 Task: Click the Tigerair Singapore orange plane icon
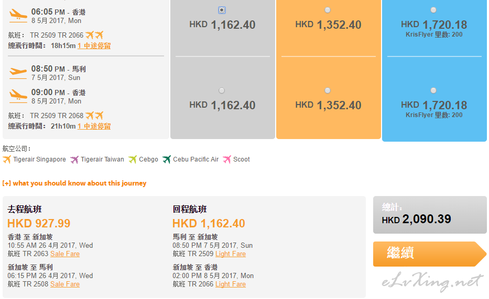6,159
